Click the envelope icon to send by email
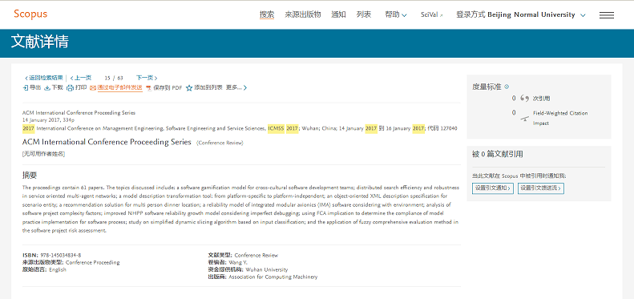 click(93, 88)
